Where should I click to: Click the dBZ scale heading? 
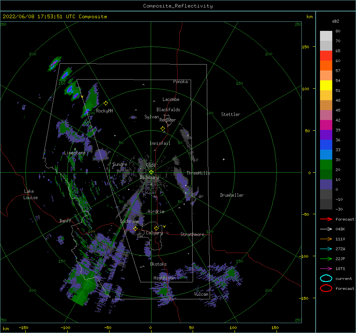[335, 21]
